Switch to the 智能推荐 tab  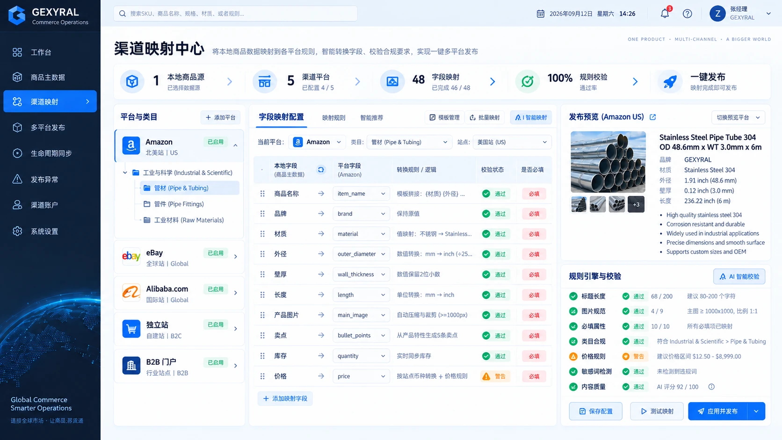[371, 118]
